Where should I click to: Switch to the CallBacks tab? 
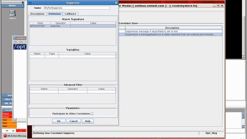tap(70, 14)
